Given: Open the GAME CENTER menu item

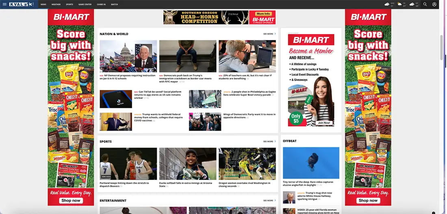Looking at the screenshot, I should tap(85, 4).
